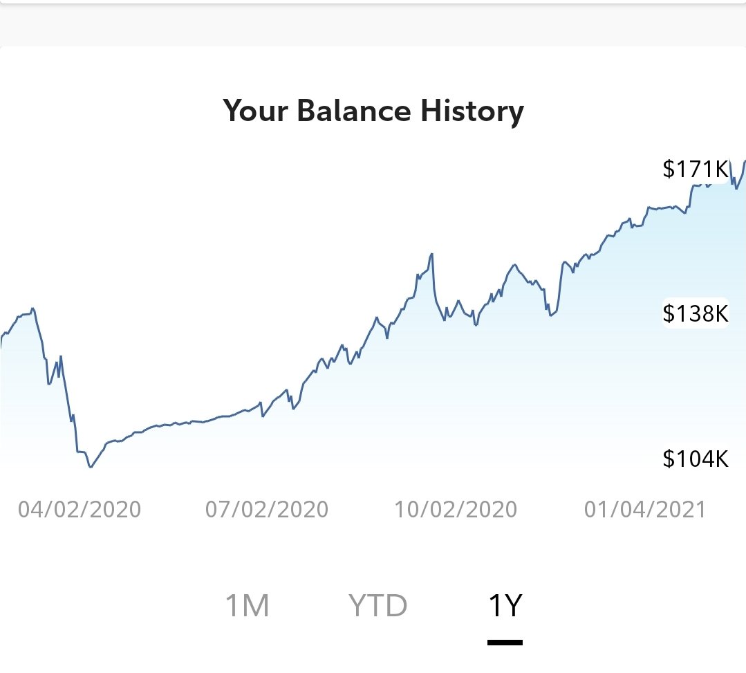The image size is (746, 673).
Task: Click the black underline beneath 1Y
Action: (505, 643)
